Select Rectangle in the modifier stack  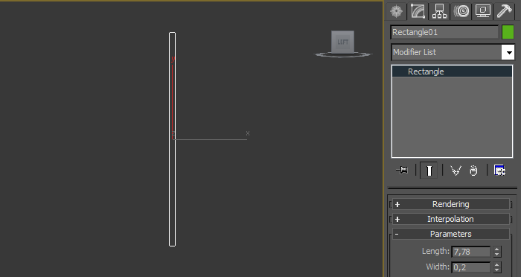click(453, 71)
